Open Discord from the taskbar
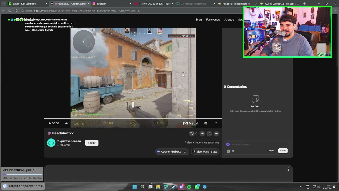Viewport: 339px width, 191px height. tap(181, 187)
